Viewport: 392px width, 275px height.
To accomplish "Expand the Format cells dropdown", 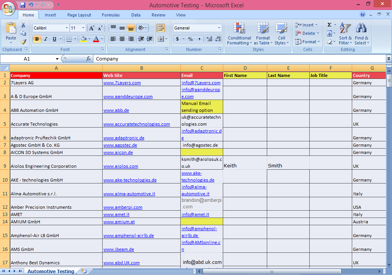I will point(319,41).
